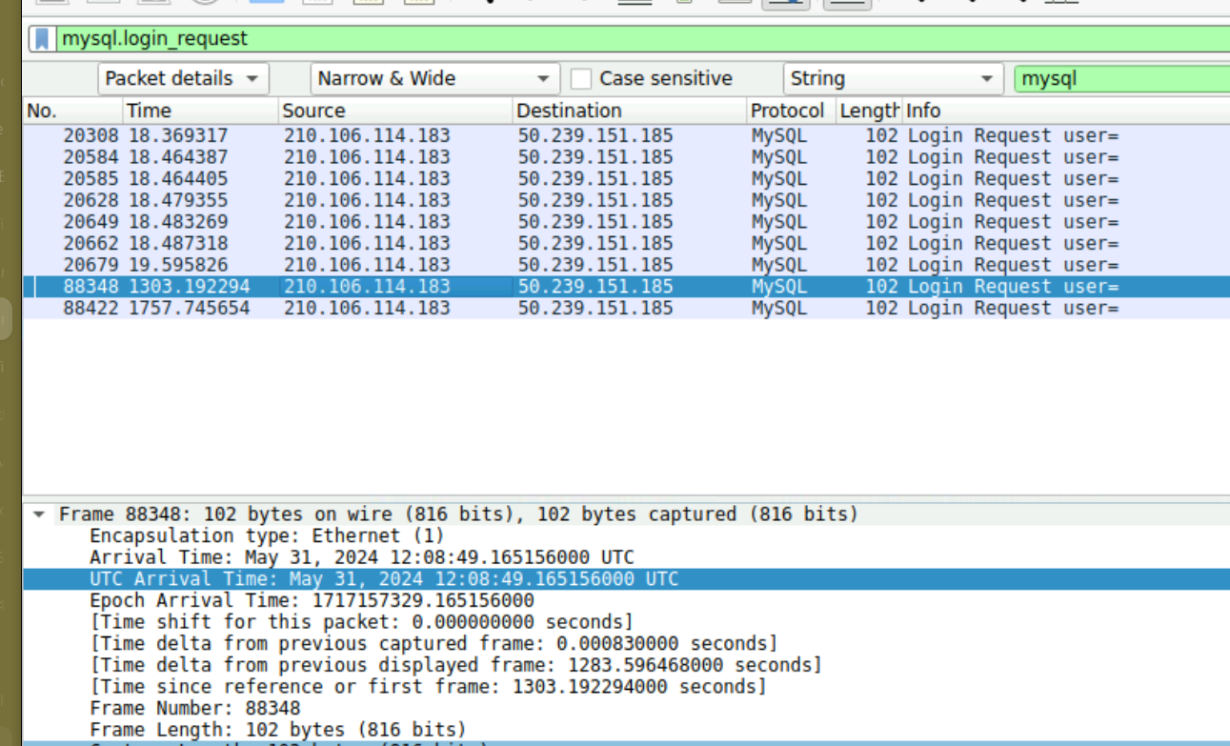The height and width of the screenshot is (746, 1230).
Task: Click the rightmost arrow icon in the top toolbar
Action: 1024,4
